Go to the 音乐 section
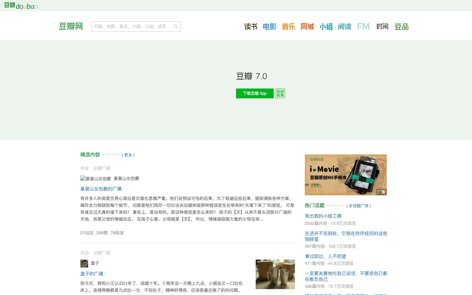Screen dimensions: 472x295 [x=288, y=27]
